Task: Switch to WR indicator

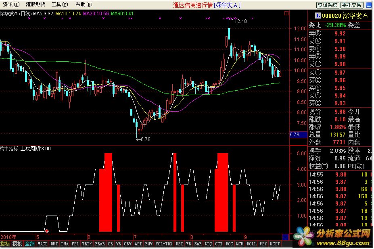Action: coord(188,244)
